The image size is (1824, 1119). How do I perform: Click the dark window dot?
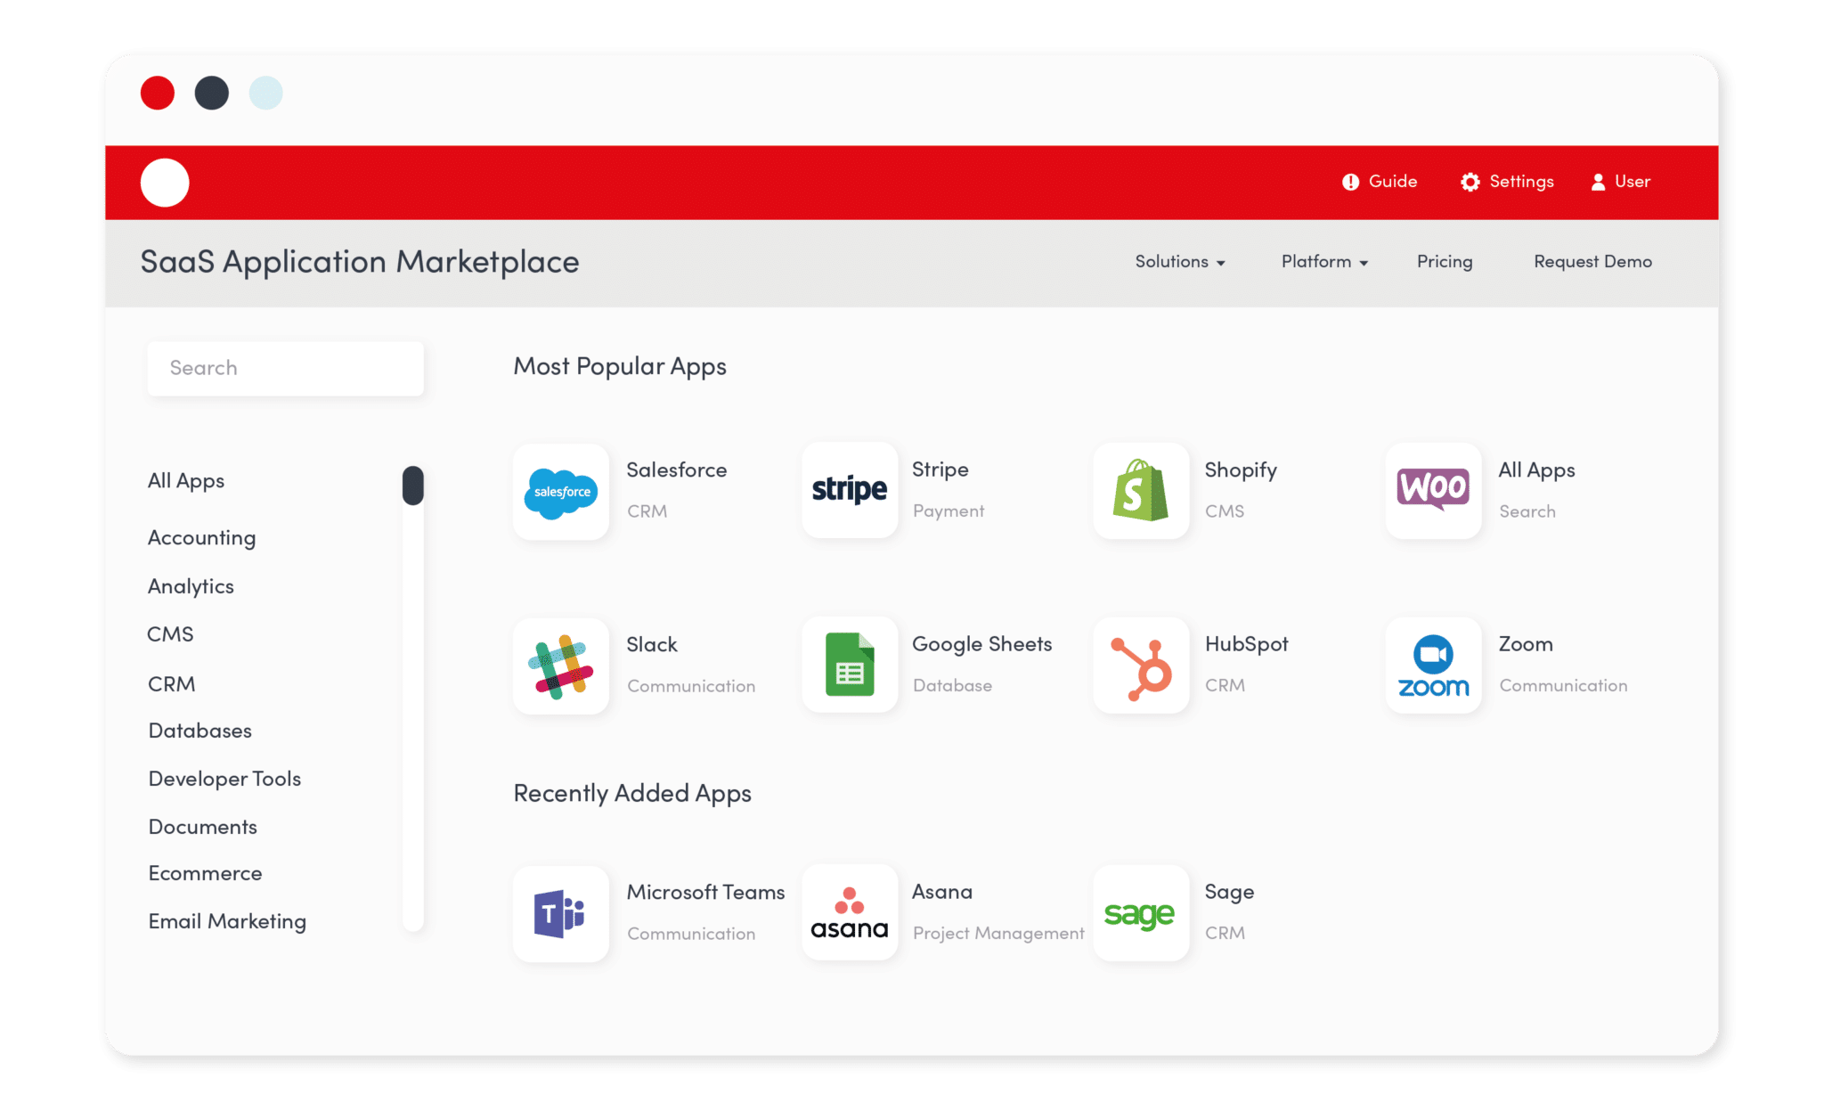coord(212,93)
